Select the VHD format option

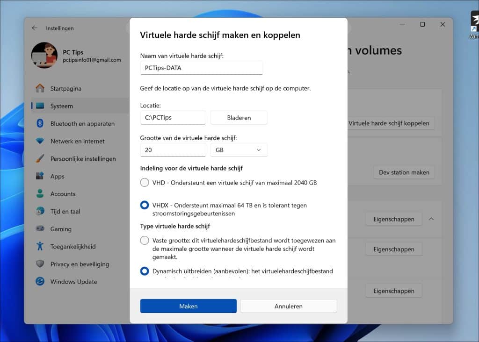pos(145,182)
